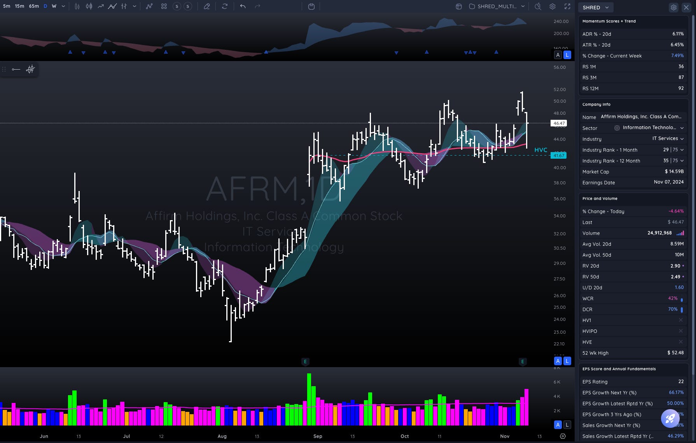
Task: Click the second circled S button
Action: [188, 6]
